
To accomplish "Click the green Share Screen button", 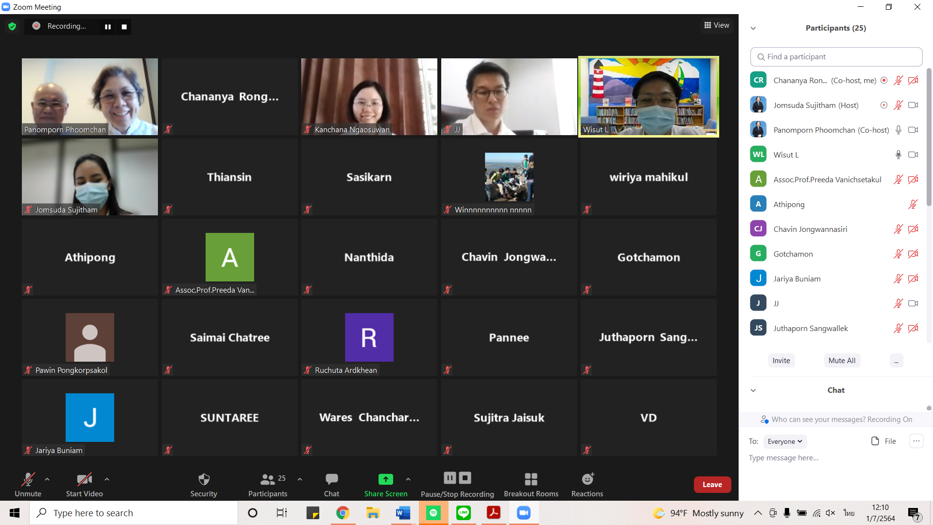I will tap(386, 484).
